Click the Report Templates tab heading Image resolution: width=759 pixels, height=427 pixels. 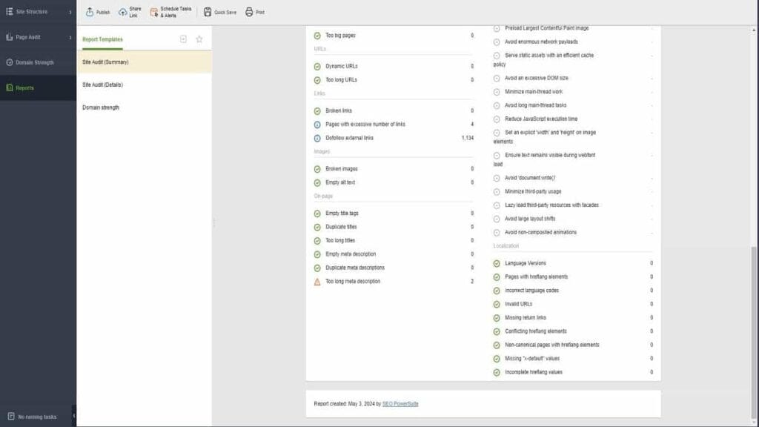click(x=102, y=39)
